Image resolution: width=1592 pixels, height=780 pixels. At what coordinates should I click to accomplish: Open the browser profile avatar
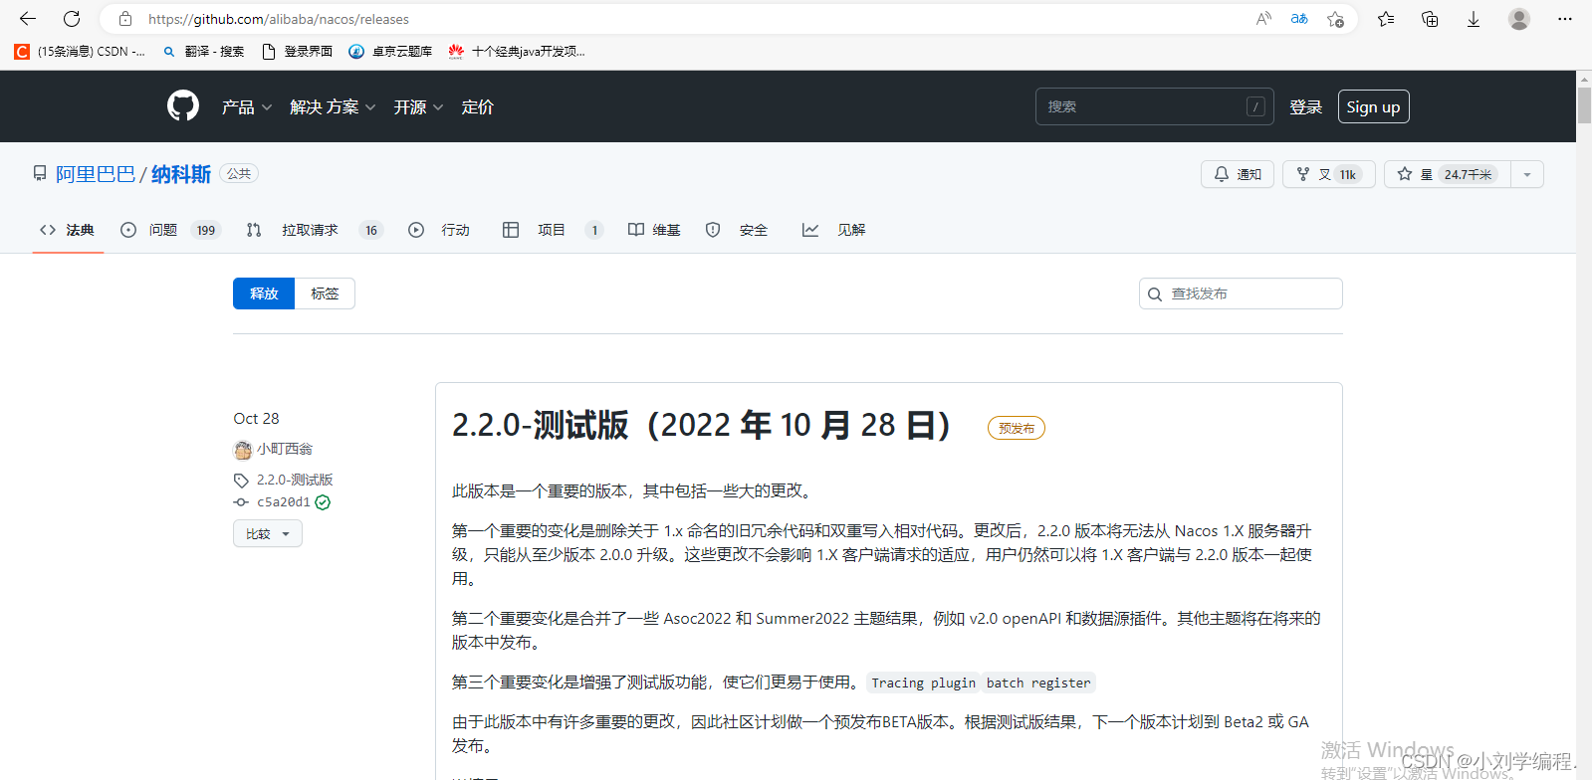point(1518,19)
